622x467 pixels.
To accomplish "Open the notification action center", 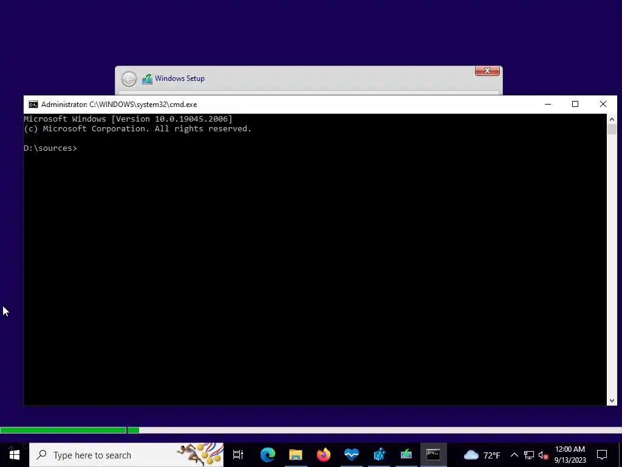I will pyautogui.click(x=602, y=455).
